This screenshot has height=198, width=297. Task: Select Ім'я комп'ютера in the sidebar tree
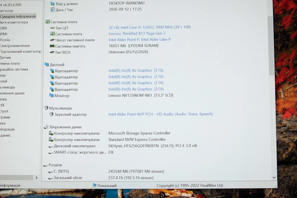[14, 22]
